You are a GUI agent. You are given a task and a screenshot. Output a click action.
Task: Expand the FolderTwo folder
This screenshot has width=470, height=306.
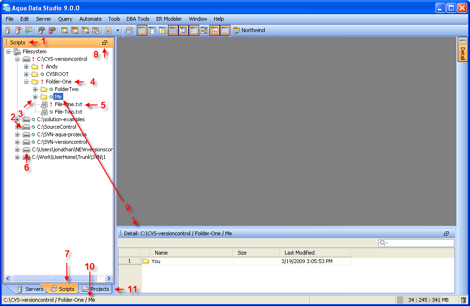pos(35,89)
